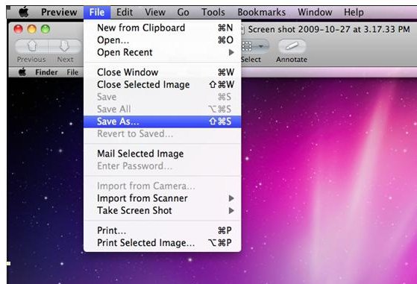417x284 pixels.
Task: Open the Preview application menu
Action: 59,12
